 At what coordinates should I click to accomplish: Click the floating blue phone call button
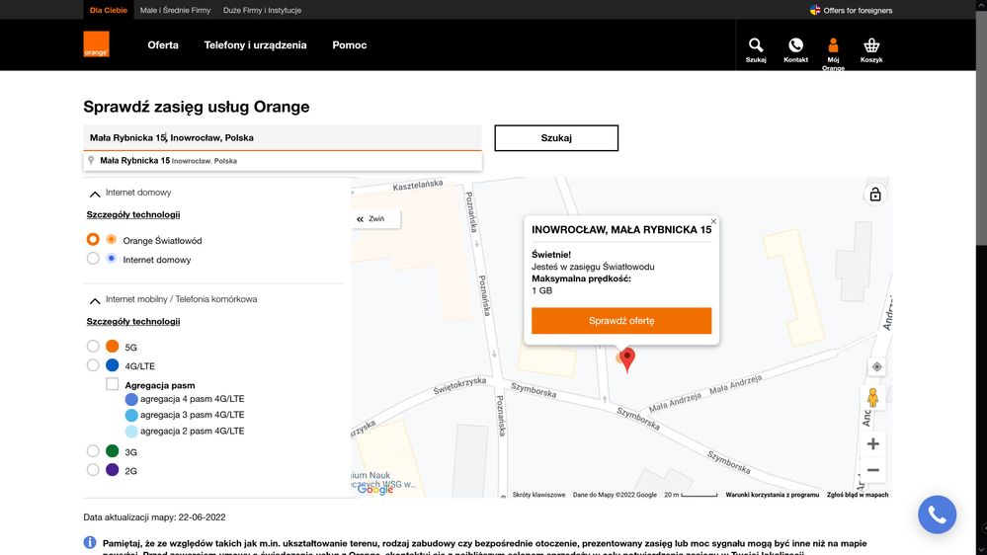(x=937, y=514)
